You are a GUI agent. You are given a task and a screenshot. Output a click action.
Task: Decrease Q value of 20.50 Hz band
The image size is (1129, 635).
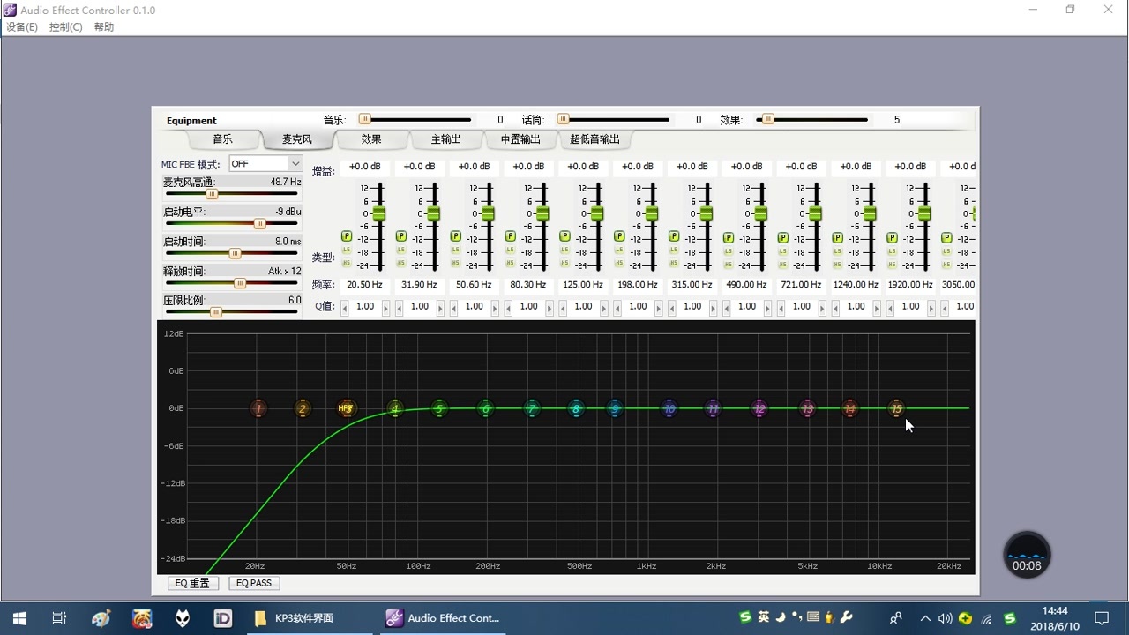(344, 307)
